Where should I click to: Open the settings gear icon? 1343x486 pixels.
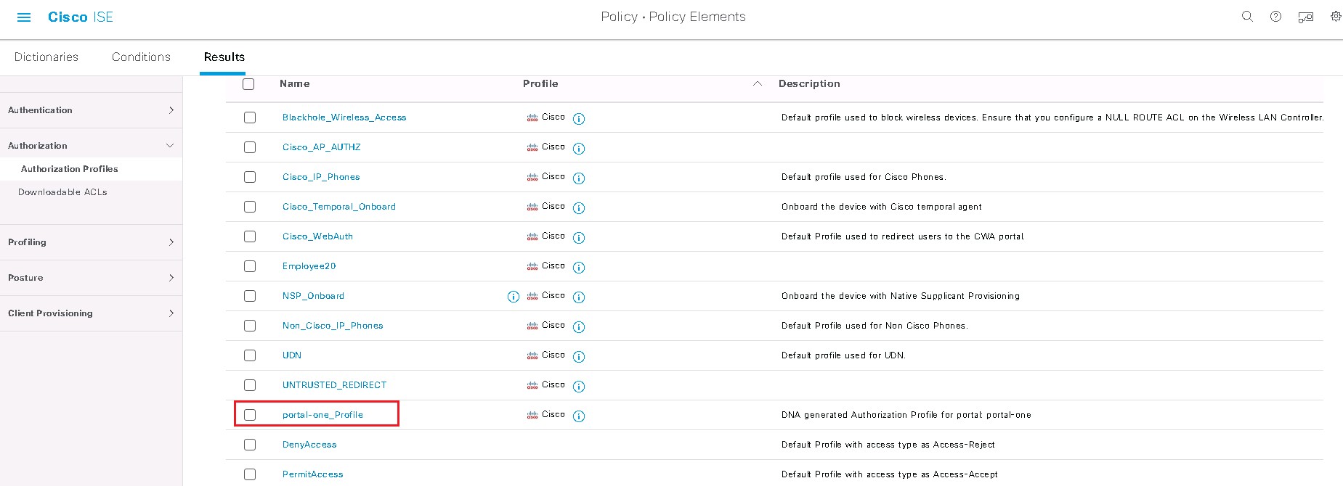click(1335, 17)
